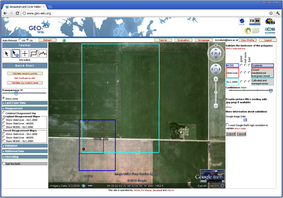Viewport: 283px width, 198px height.
Task: Click the globe icon beside Refresh
Action: pyautogui.click(x=64, y=40)
